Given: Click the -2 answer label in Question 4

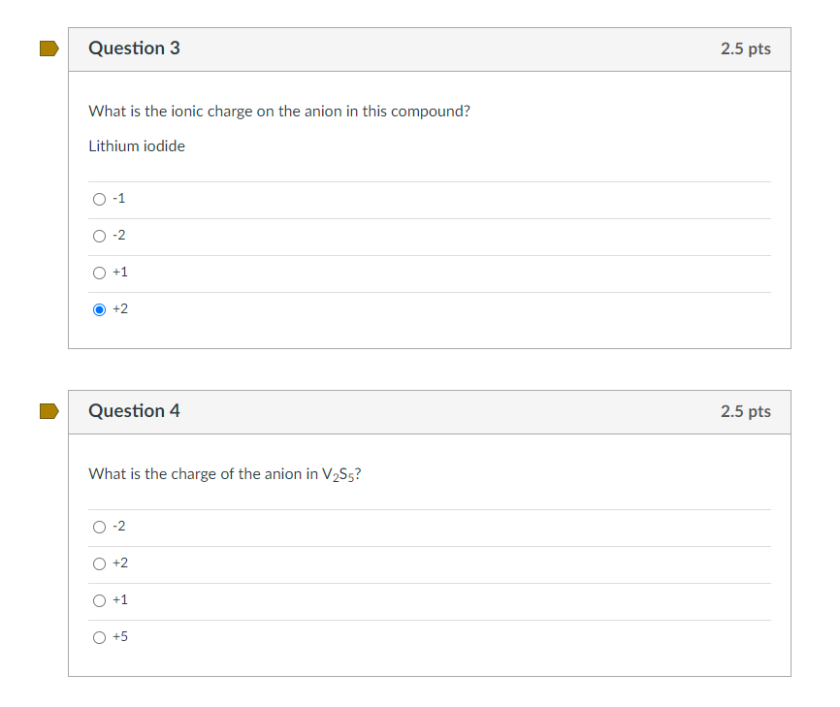Looking at the screenshot, I should click(118, 526).
